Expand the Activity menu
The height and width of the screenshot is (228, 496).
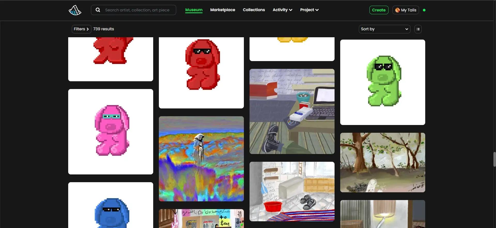pos(282,10)
